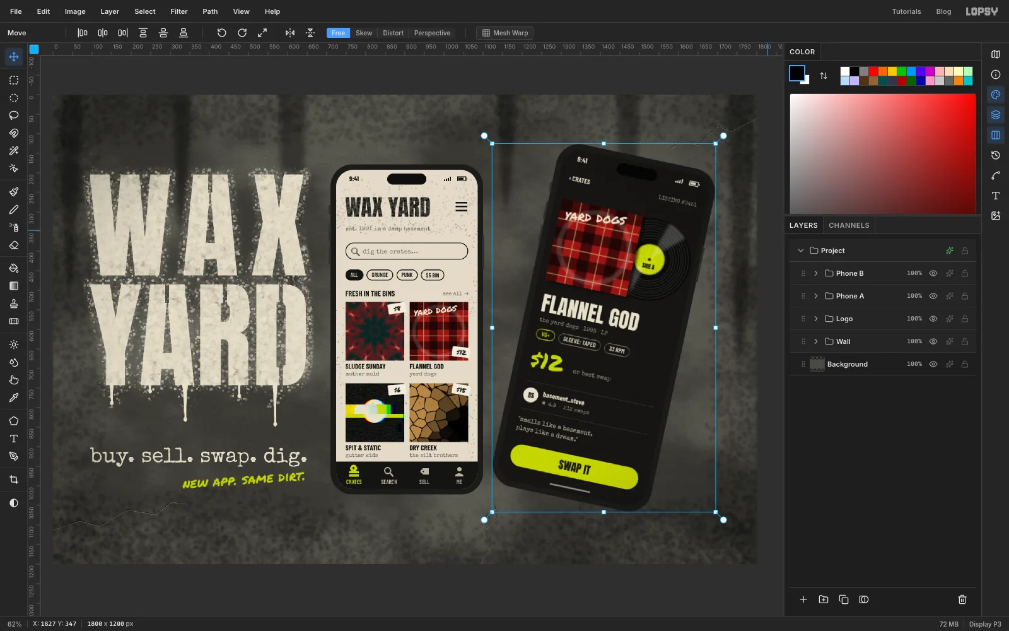Pick the Eyedropper tool
The width and height of the screenshot is (1009, 631).
coord(14,398)
